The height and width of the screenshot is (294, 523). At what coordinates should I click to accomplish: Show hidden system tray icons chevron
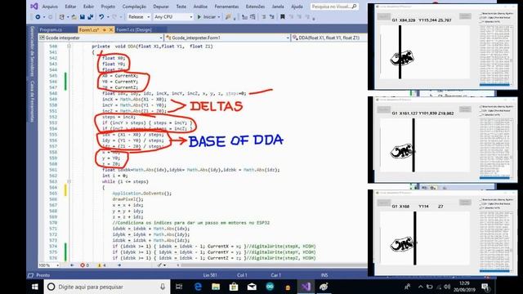point(421,287)
